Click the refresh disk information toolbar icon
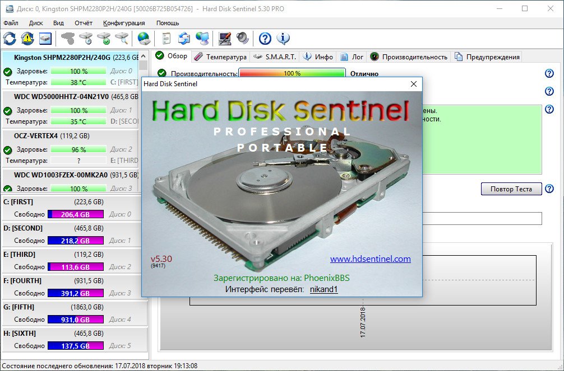The width and height of the screenshot is (564, 371). (x=10, y=39)
